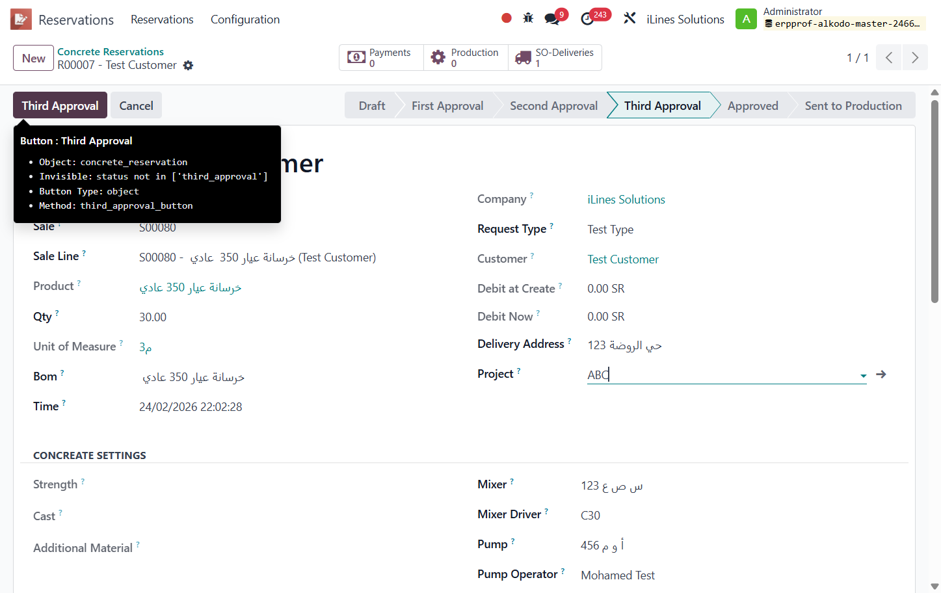Select the Draft status stage
Viewport: 941px width, 593px height.
tap(372, 105)
